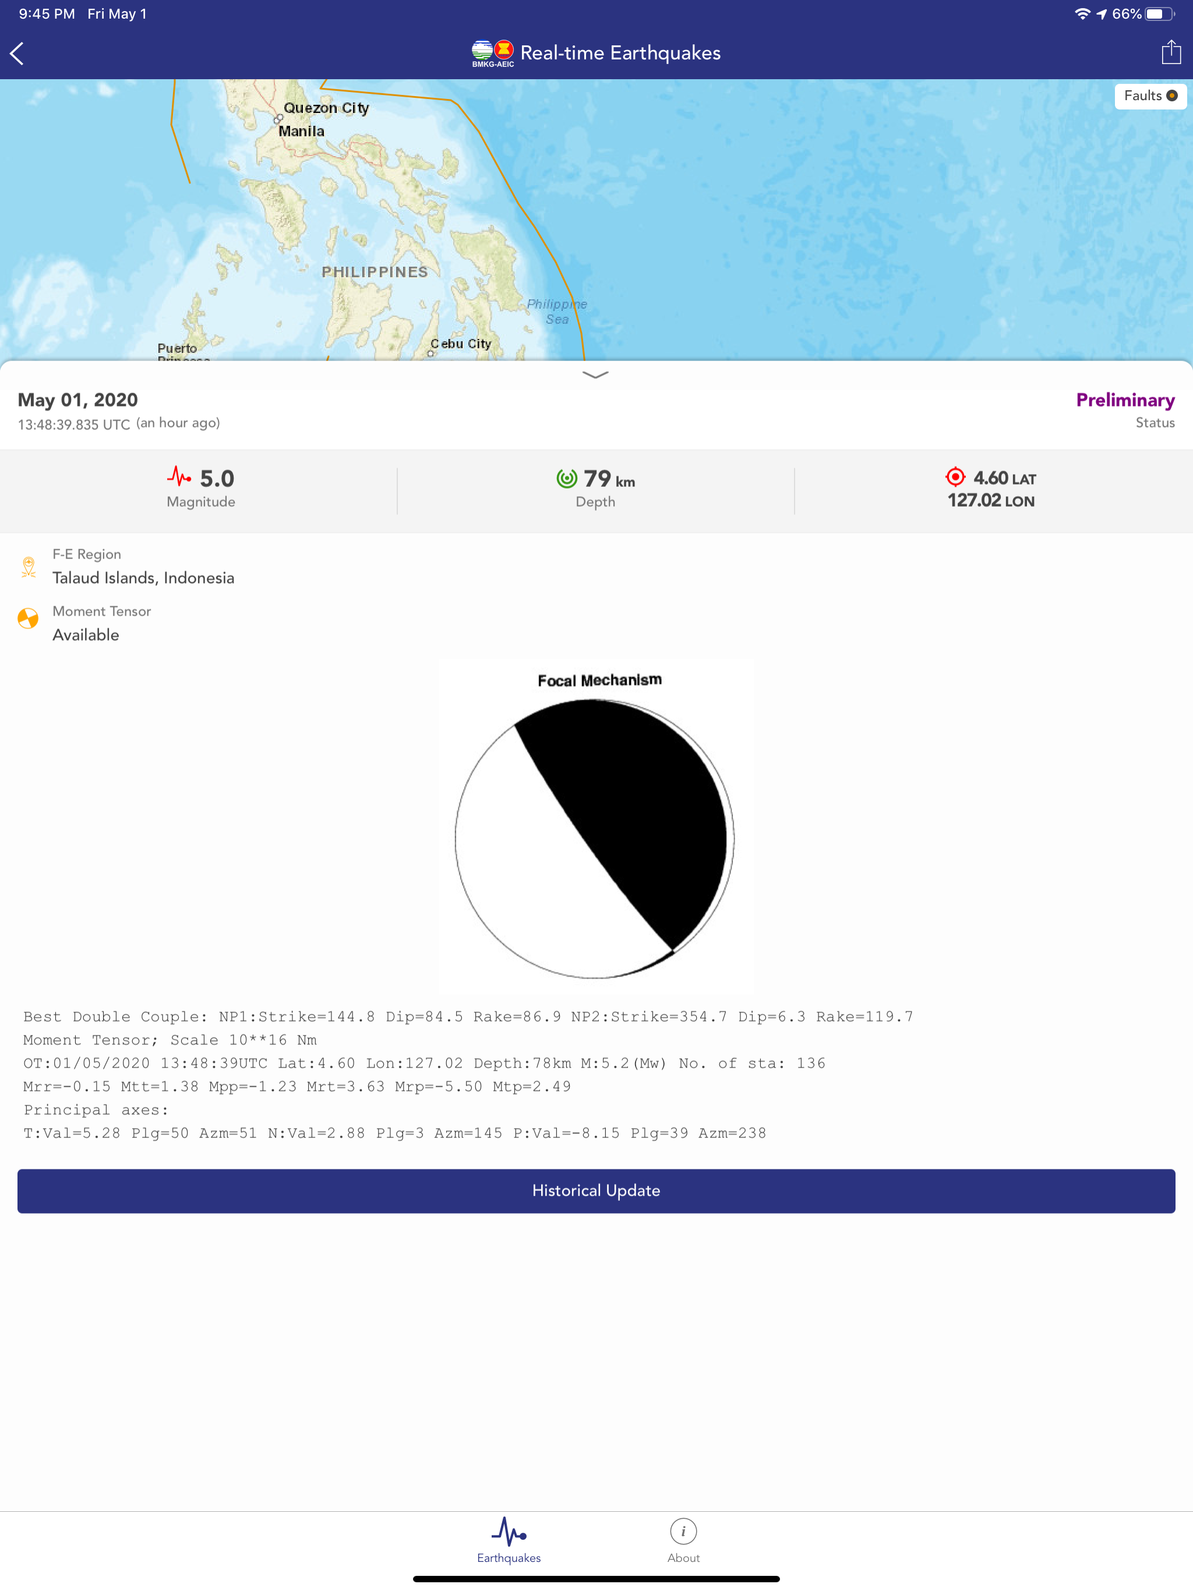Tap the red lat/lon target icon
This screenshot has width=1193, height=1591.
(955, 476)
